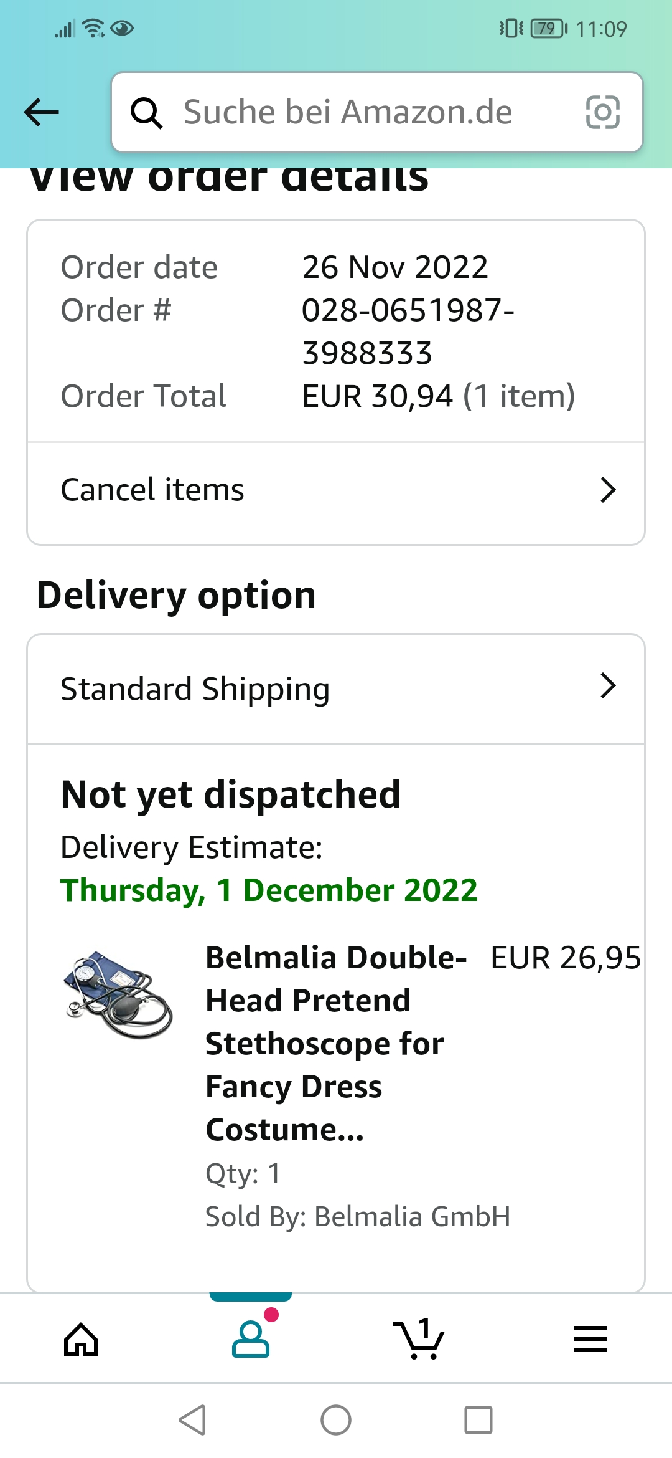
Task: Tap delivery estimate Thursday, 1 December 2022
Action: pos(269,890)
